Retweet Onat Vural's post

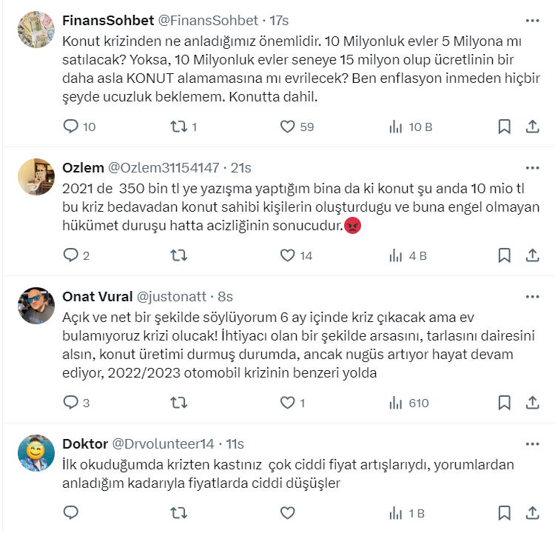pos(178,403)
